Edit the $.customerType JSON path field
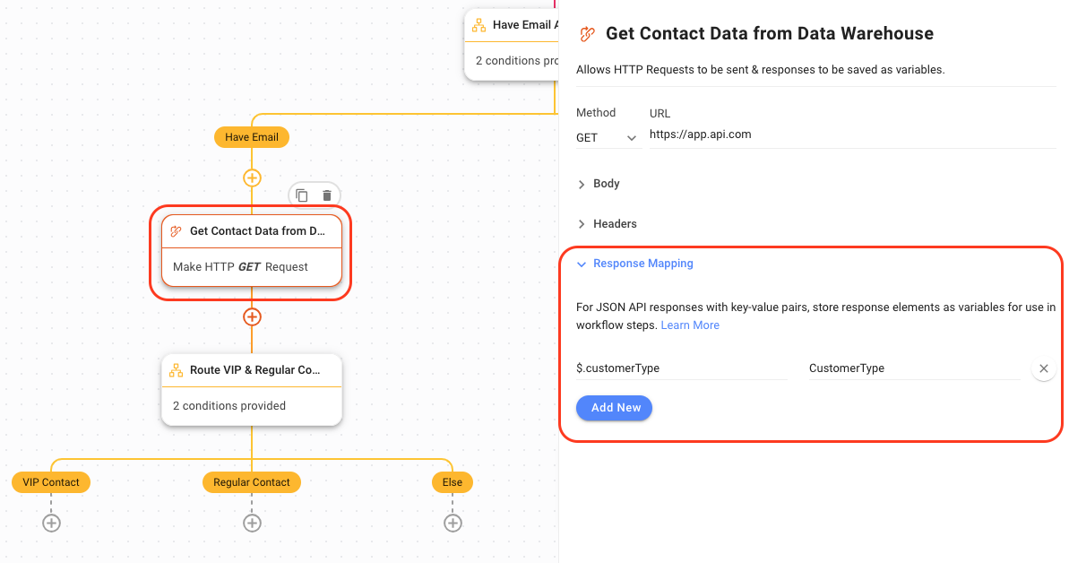 tap(681, 368)
